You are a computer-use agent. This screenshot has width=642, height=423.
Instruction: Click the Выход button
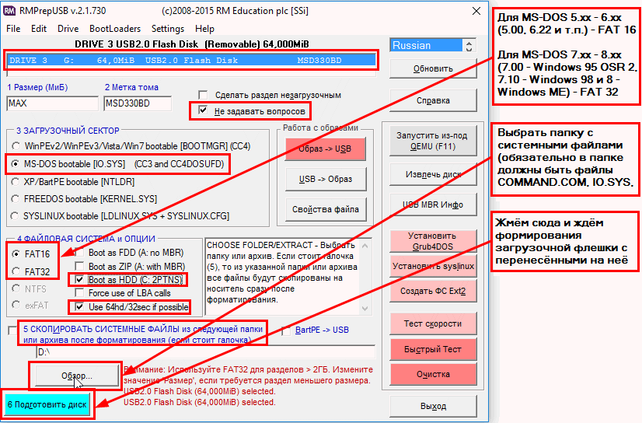coord(433,406)
